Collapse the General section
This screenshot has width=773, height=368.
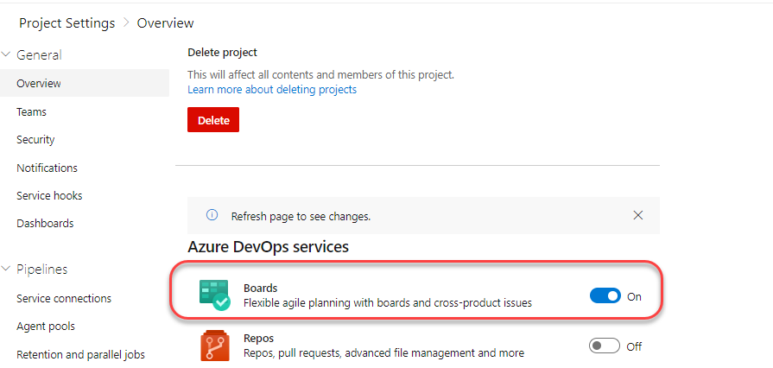point(6,54)
